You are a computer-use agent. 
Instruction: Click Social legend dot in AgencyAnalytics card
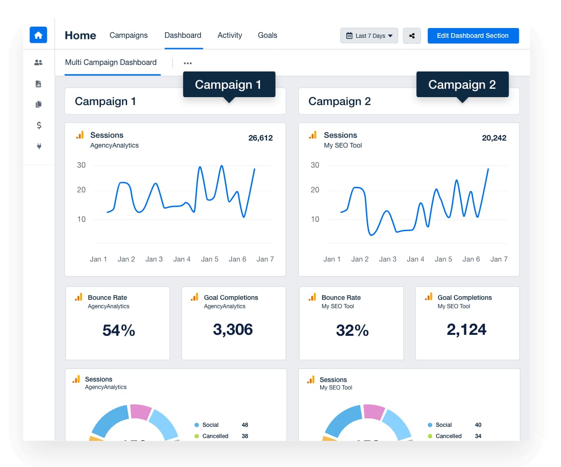(197, 425)
